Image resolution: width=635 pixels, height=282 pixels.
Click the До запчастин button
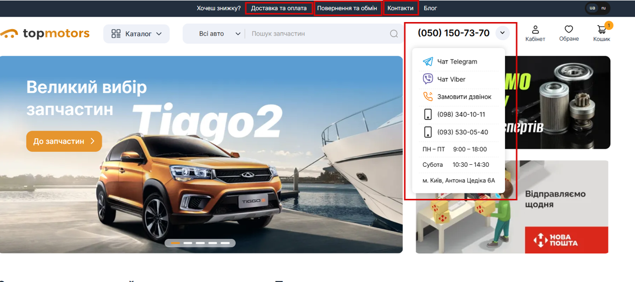pyautogui.click(x=64, y=141)
